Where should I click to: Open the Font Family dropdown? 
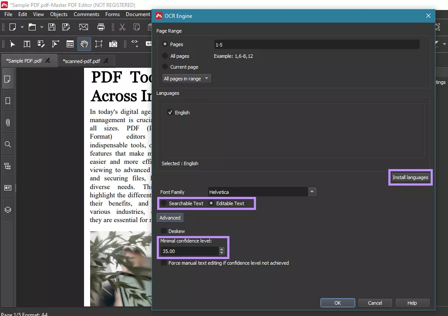point(312,192)
